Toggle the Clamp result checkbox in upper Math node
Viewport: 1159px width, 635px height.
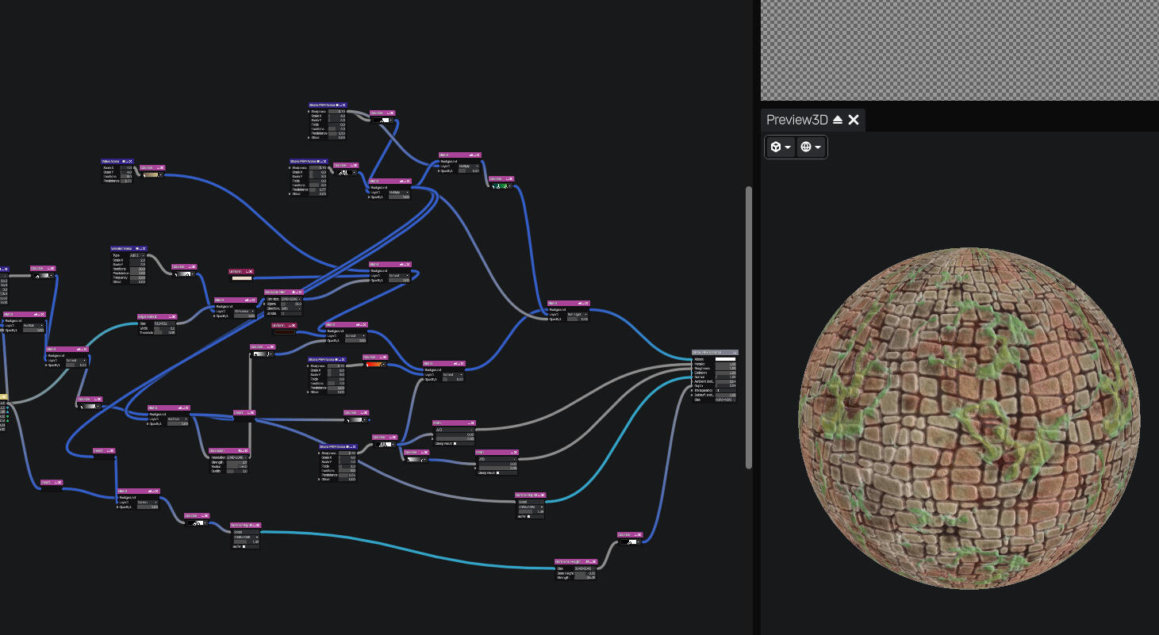[x=455, y=443]
